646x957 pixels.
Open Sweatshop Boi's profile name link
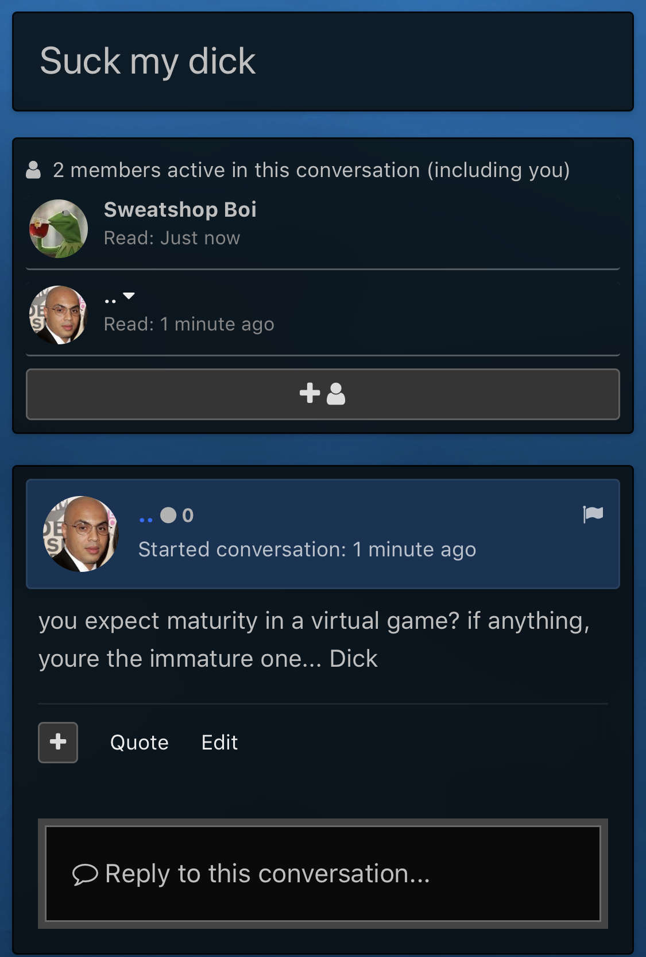[x=180, y=210]
